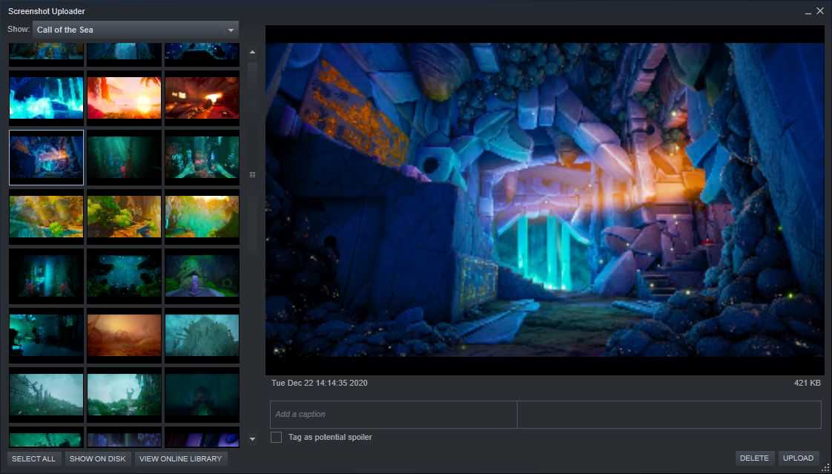Click the resize grip in bottom-right corner

click(x=825, y=467)
